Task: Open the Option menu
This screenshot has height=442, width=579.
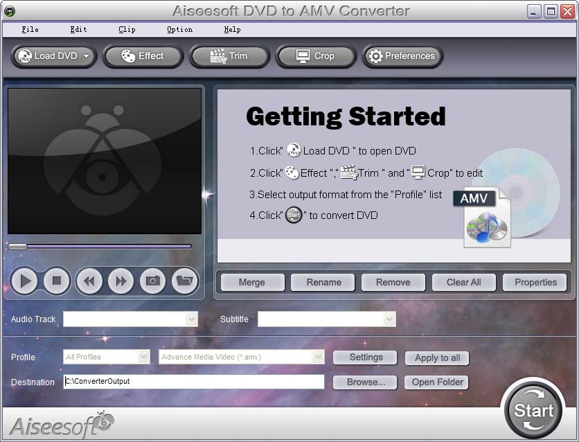Action: pyautogui.click(x=179, y=30)
